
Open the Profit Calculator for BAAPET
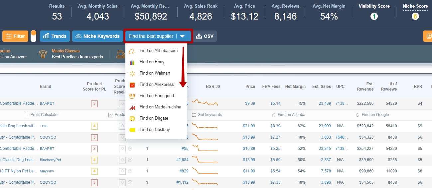(42, 115)
